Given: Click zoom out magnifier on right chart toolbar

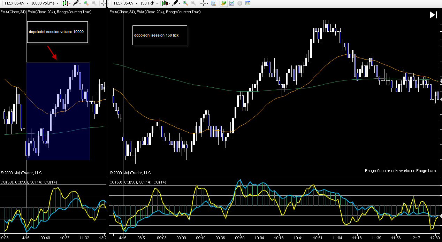Looking at the screenshot, I should point(193,3).
